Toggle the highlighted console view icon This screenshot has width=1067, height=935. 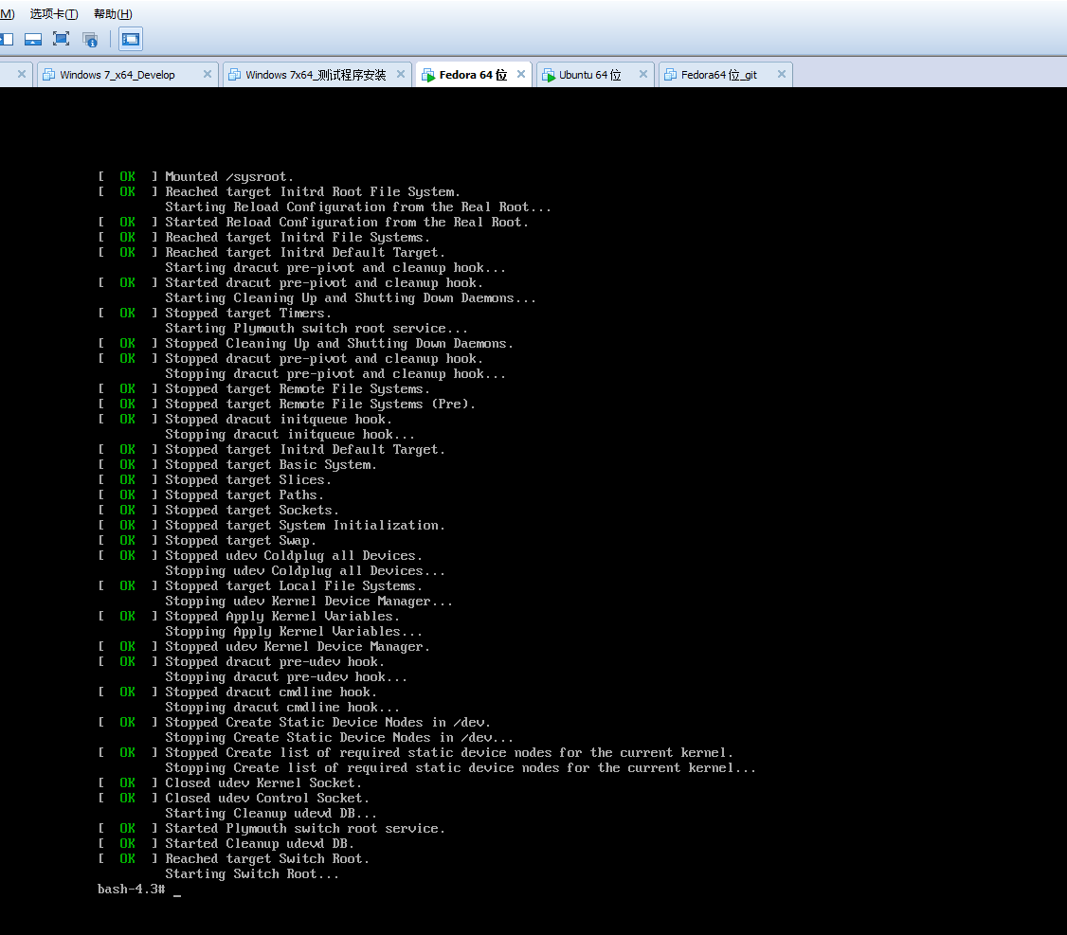click(x=131, y=39)
